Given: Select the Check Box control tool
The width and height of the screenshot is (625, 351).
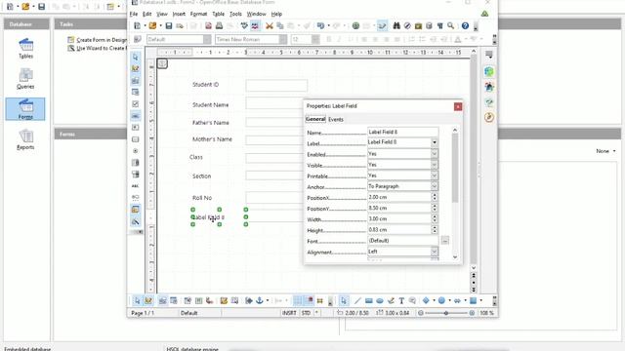Looking at the screenshot, I should click(x=136, y=104).
